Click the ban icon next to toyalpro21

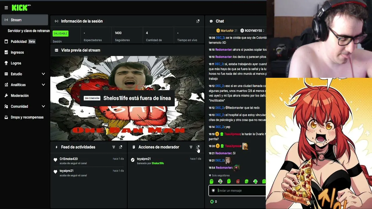point(133,160)
